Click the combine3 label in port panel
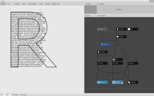The height and width of the screenshot is (96, 154). pyautogui.click(x=88, y=4)
